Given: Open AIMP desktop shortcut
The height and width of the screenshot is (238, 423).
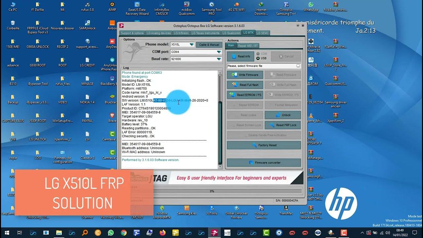Looking at the screenshot, I should pyautogui.click(x=112, y=7).
